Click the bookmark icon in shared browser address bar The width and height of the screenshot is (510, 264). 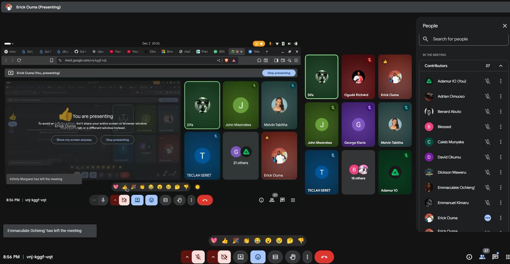[x=52, y=60]
